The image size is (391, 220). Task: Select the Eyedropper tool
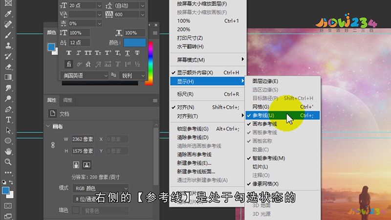click(8, 14)
